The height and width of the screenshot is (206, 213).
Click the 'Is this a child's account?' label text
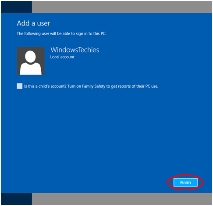(91, 86)
